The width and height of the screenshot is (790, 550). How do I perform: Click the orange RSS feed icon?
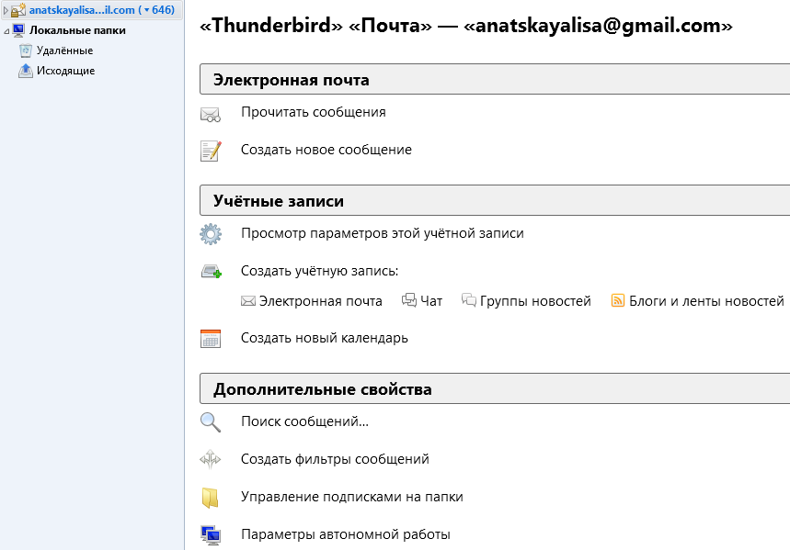[618, 300]
